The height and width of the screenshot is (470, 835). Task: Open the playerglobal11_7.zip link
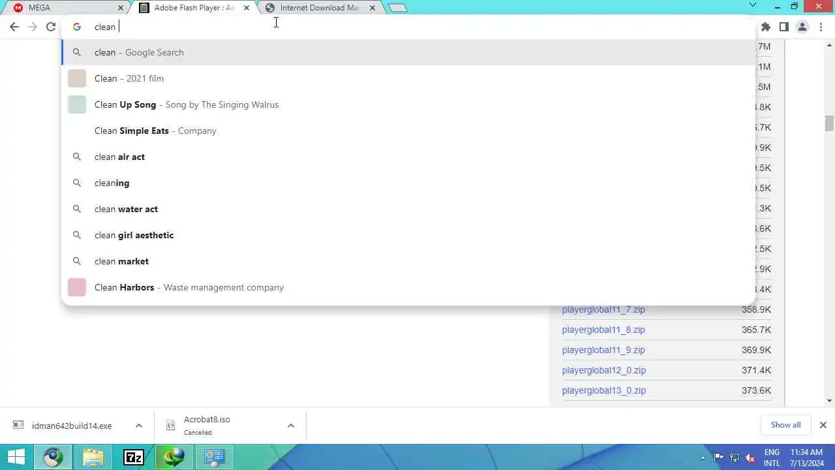(603, 309)
